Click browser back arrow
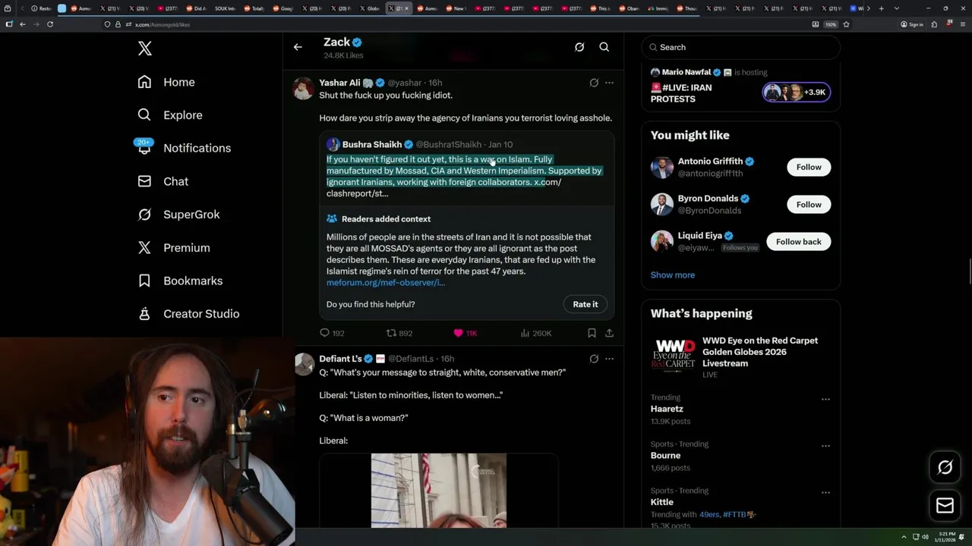The height and width of the screenshot is (546, 972). point(22,24)
